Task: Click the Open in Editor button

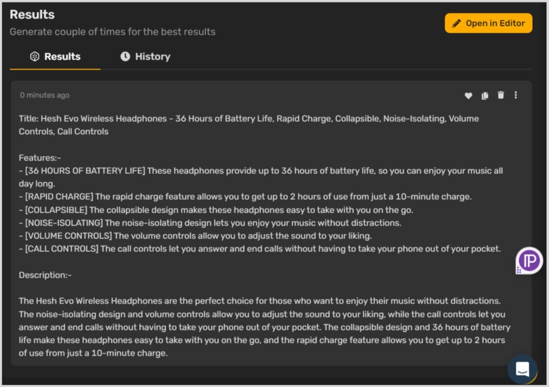Action: click(x=488, y=23)
